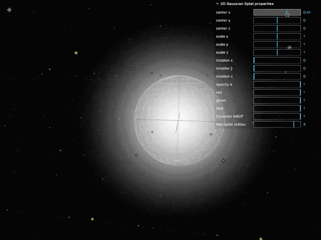
Task: Click the rotation z slider bar
Action: (277, 76)
